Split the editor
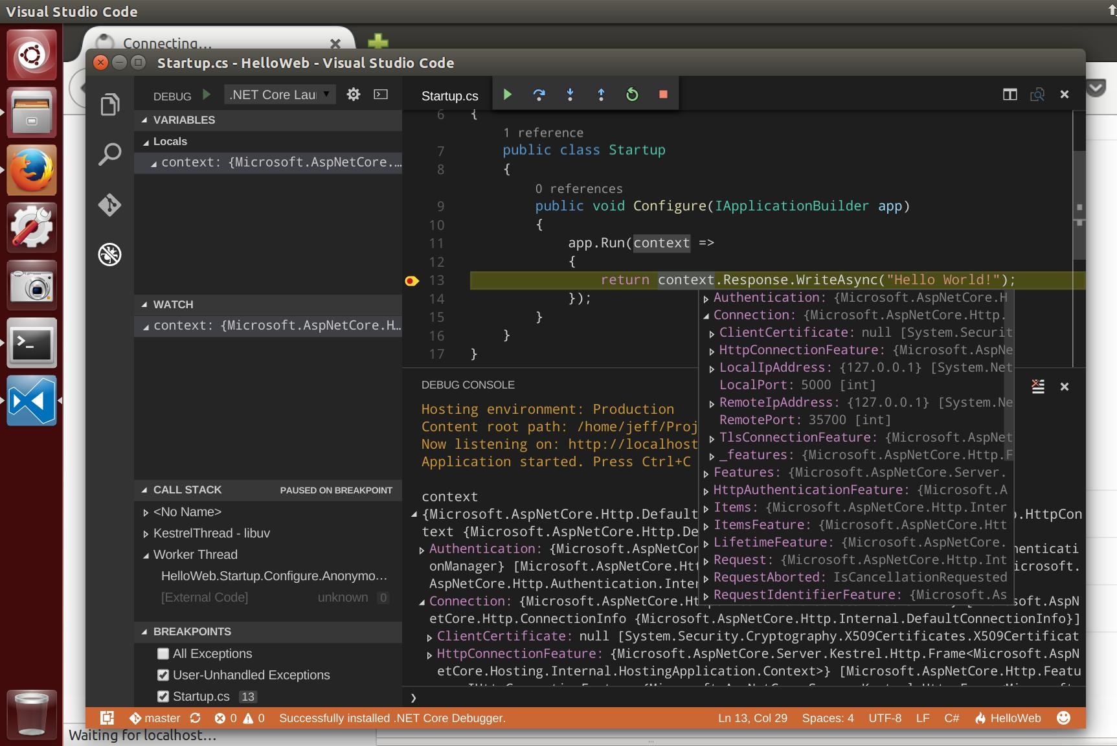Screen dimensions: 1117x746 coord(1010,95)
